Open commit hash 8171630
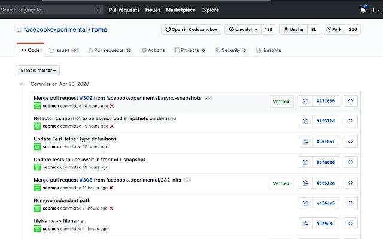The height and width of the screenshot is (239, 383). pos(326,101)
